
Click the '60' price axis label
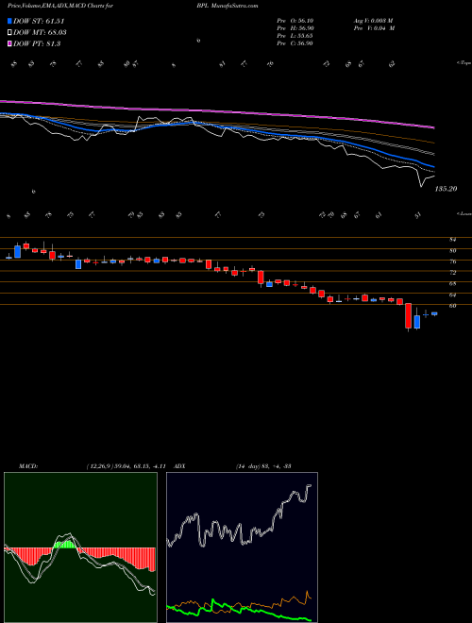pos(452,306)
